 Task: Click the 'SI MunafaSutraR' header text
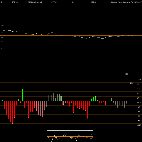click(35, 2)
